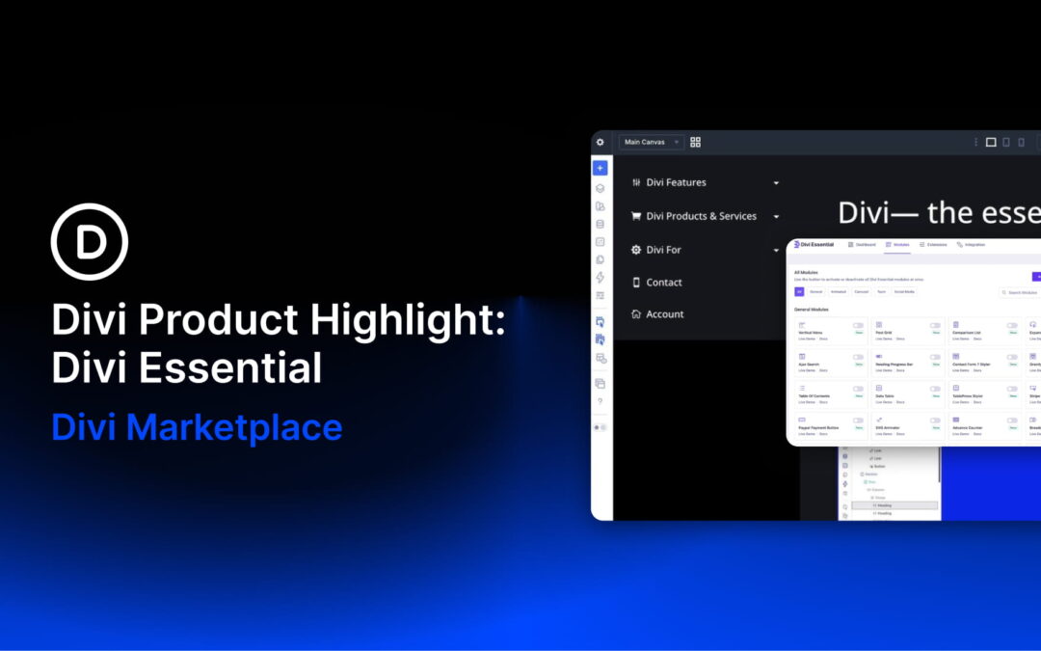Select the All modules filter button
The width and height of the screenshot is (1041, 651).
click(x=799, y=291)
